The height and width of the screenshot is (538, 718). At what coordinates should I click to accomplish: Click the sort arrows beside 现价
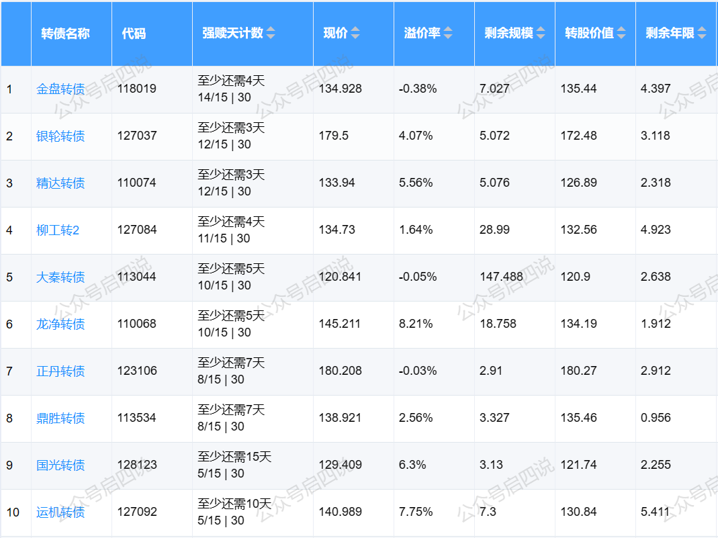tap(355, 33)
